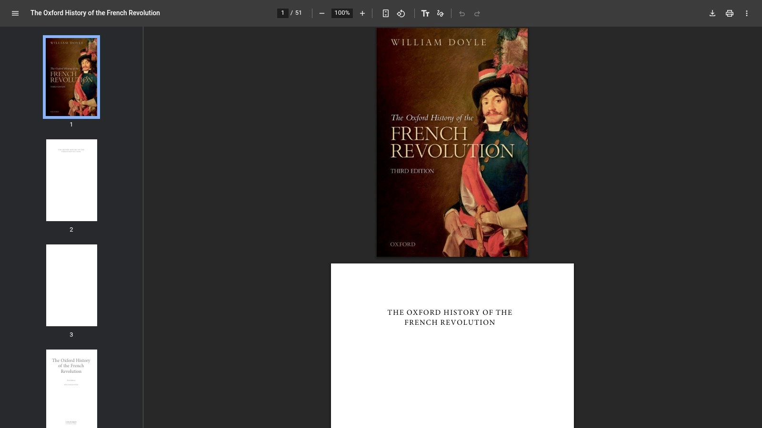Toggle the sidebar menu (hamburger) icon

coord(15,13)
